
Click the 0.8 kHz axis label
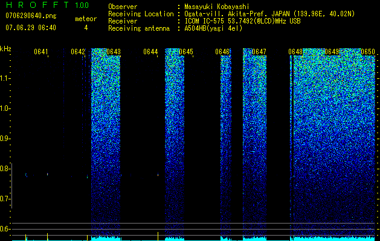click(x=5, y=169)
